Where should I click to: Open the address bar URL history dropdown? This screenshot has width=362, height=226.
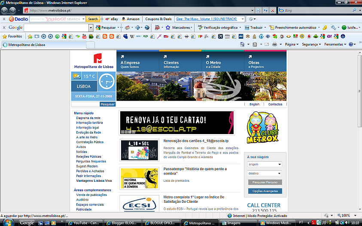pos(252,10)
